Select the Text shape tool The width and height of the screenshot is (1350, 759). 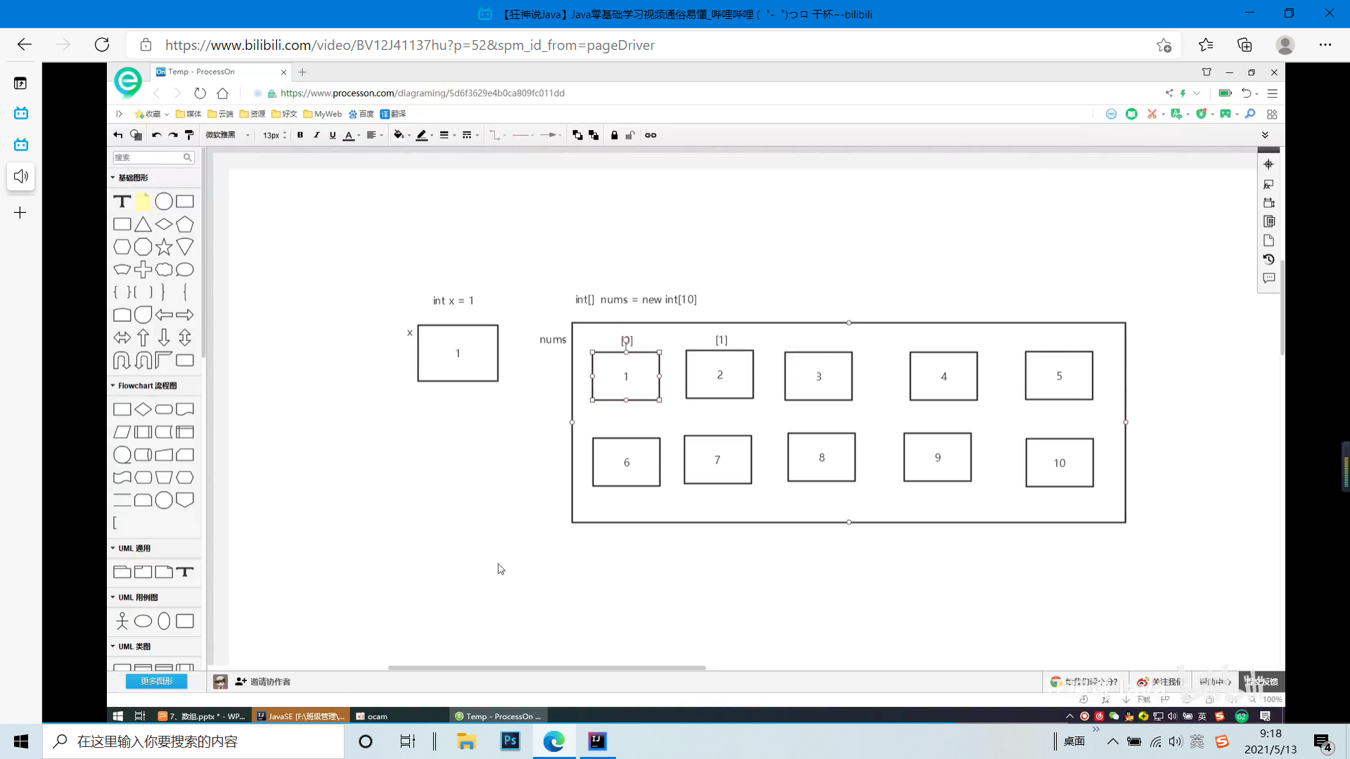122,202
